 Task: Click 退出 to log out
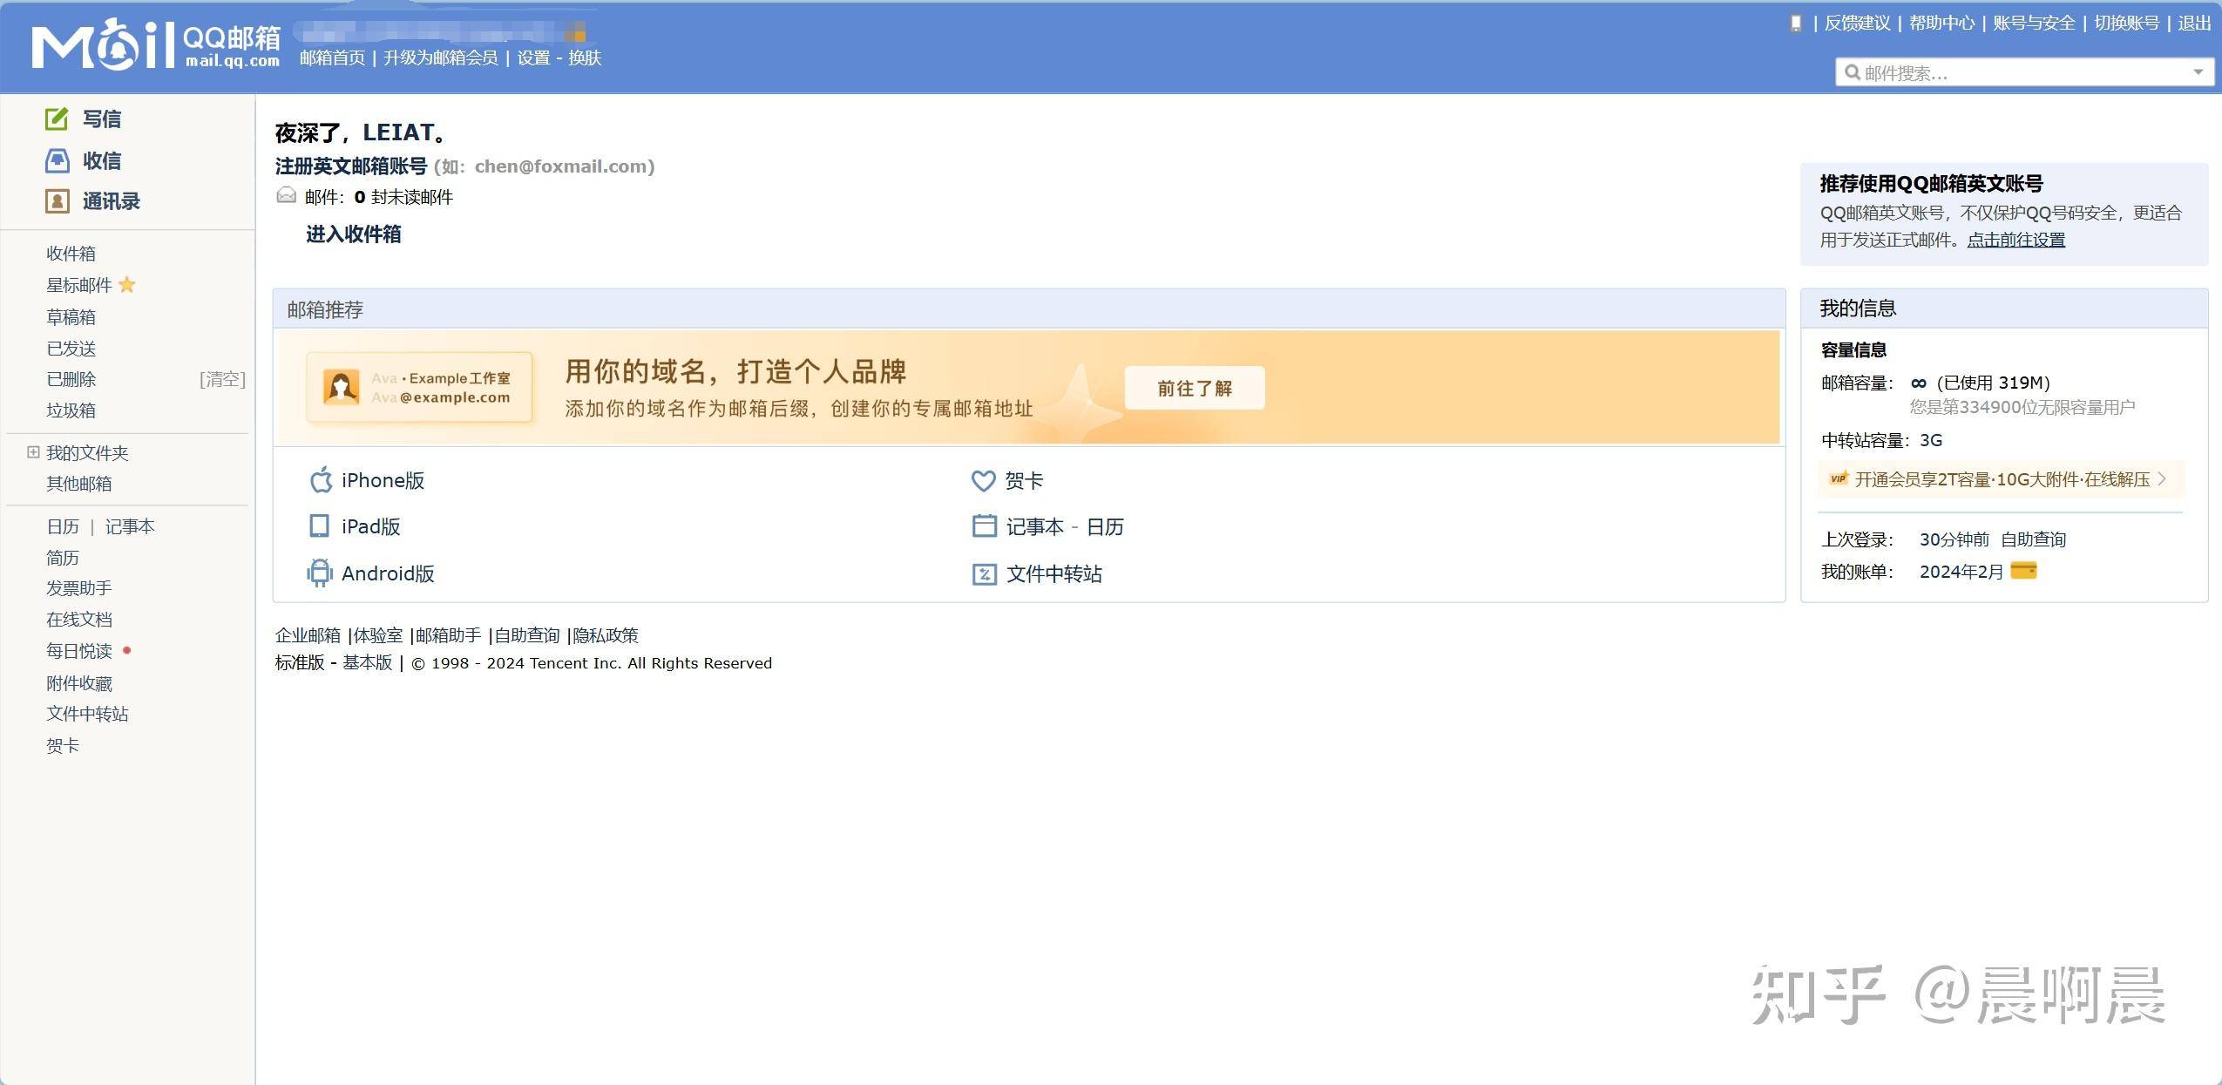[2194, 24]
